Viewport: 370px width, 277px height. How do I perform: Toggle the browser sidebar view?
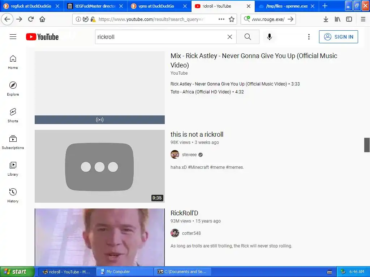(x=349, y=19)
